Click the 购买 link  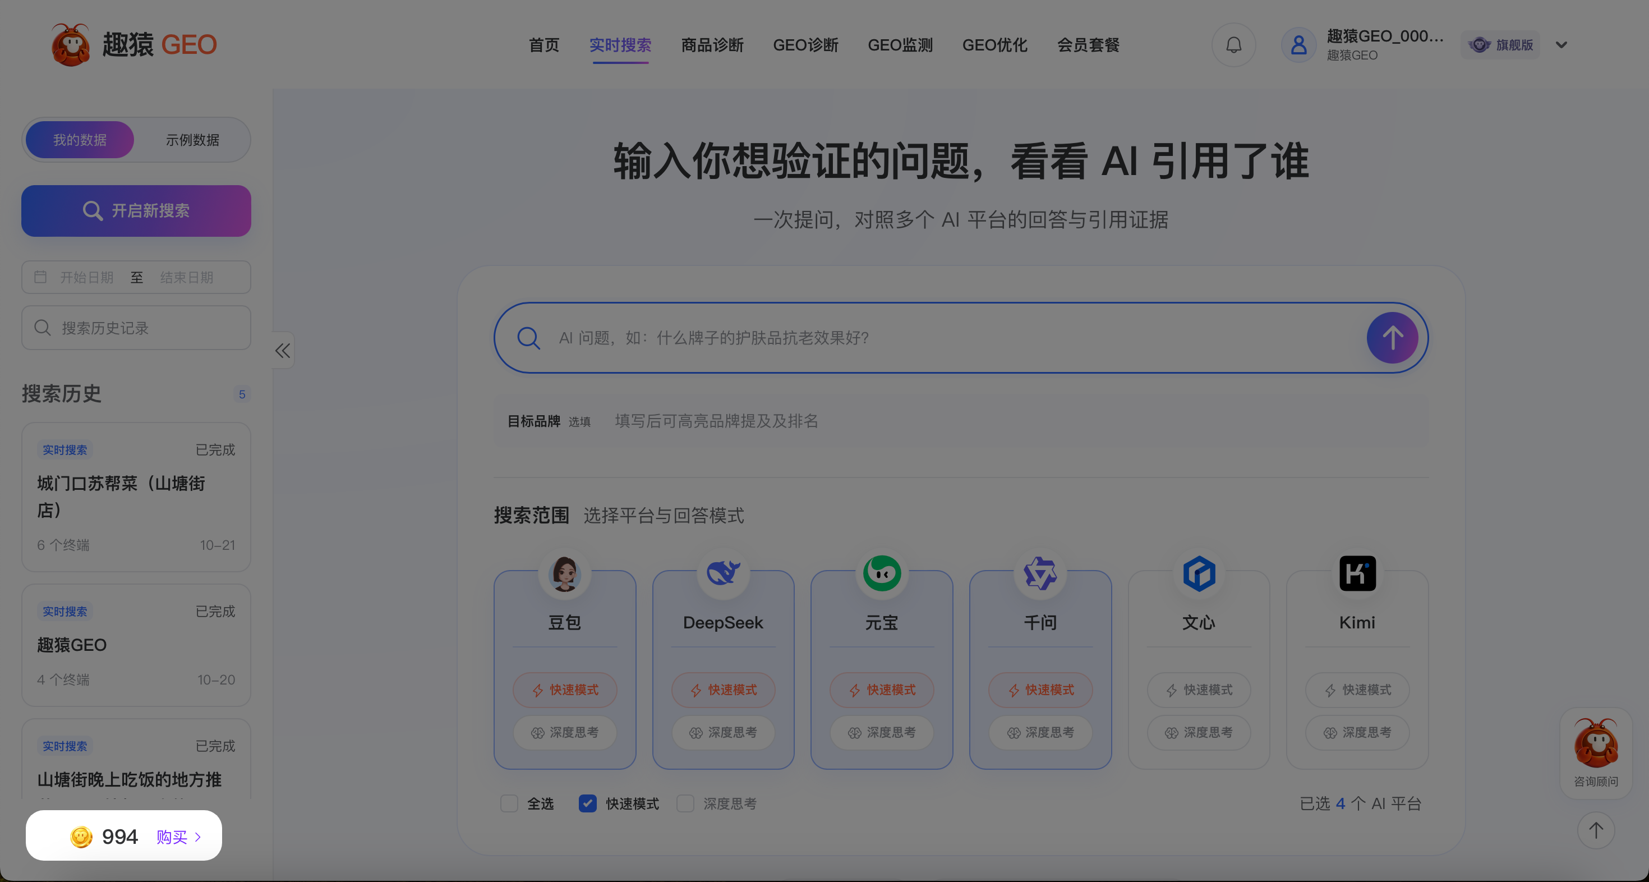[x=178, y=837]
